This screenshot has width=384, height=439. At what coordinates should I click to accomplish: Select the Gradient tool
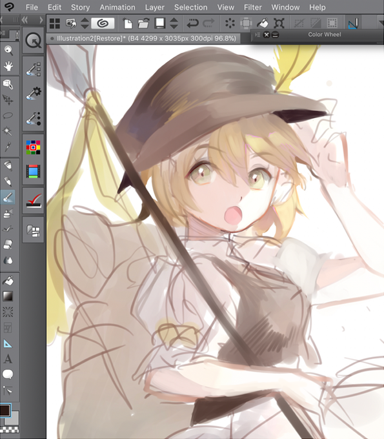click(x=8, y=296)
